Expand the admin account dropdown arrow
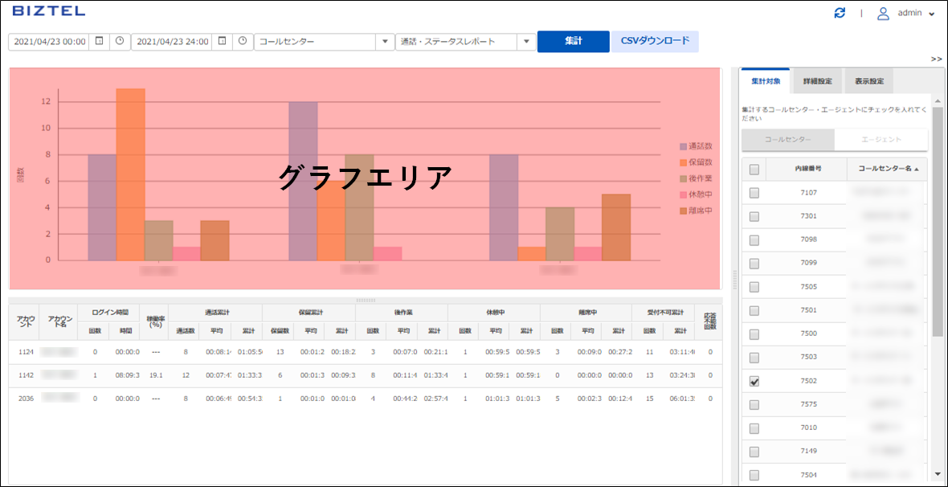 tap(932, 14)
